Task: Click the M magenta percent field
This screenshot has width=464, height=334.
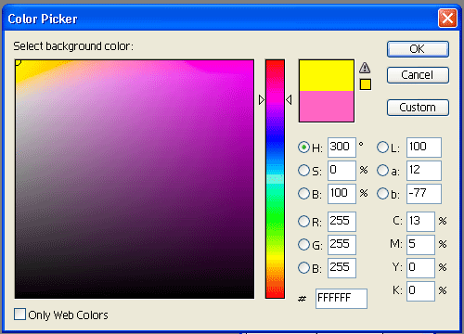Action: coord(420,245)
